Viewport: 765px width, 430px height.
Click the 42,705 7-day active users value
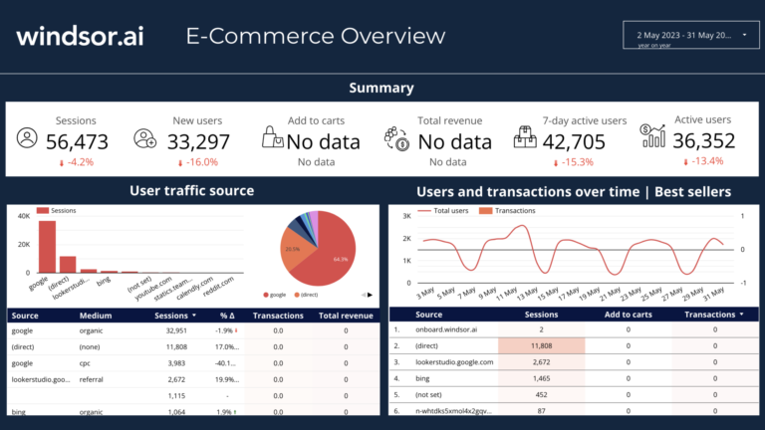[574, 142]
